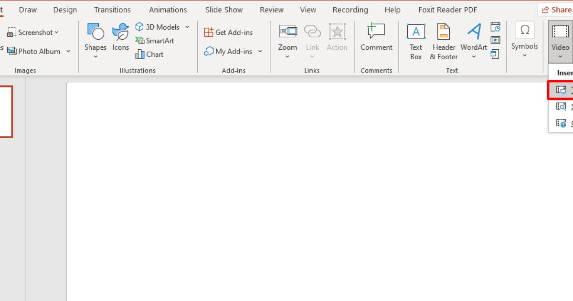Screen dimensions: 573x301
Task: Select the This Device video option
Action: click(x=561, y=90)
